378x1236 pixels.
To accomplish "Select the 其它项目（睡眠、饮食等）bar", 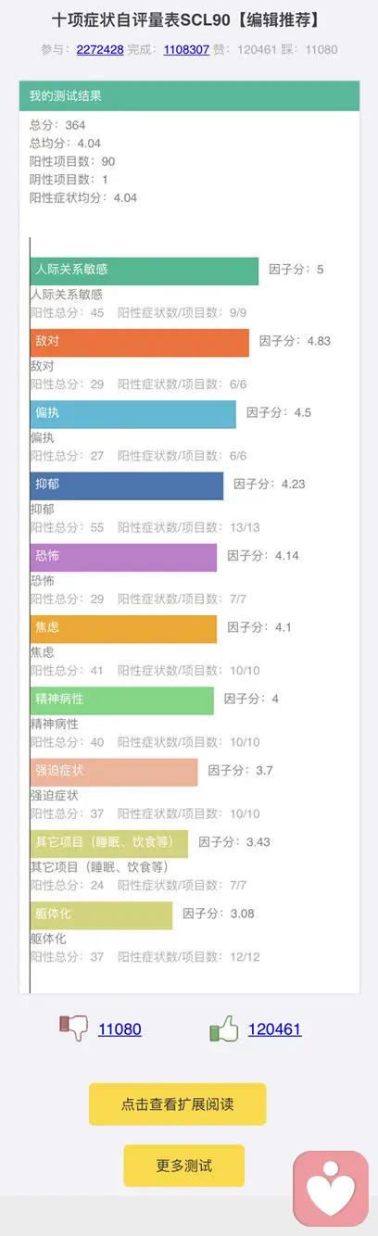I will click(109, 843).
